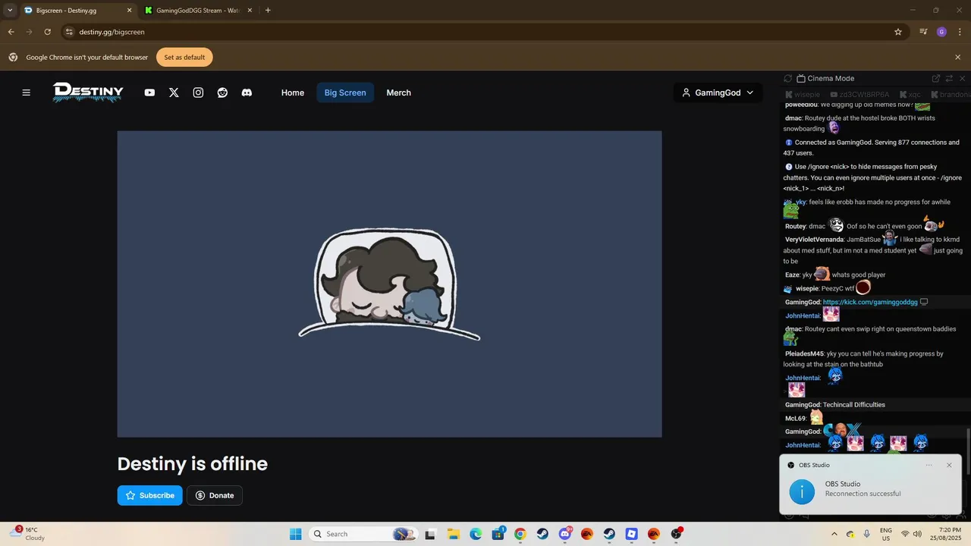
Task: Click the Destiny logo
Action: [88, 93]
